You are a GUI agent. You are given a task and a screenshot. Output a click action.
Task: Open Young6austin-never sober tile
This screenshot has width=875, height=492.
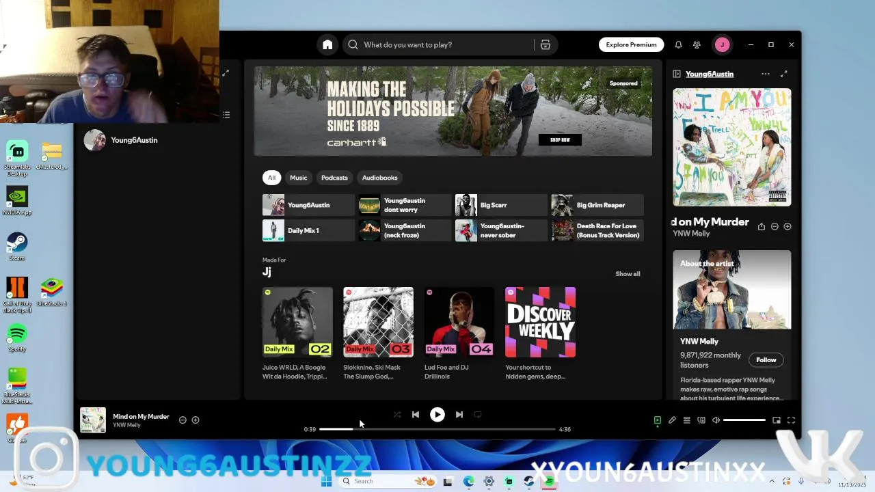[501, 230]
